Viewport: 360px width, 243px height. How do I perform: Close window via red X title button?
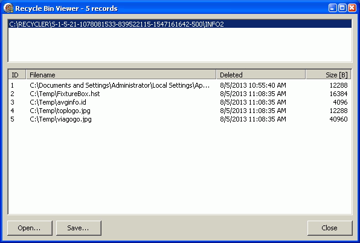click(x=352, y=8)
